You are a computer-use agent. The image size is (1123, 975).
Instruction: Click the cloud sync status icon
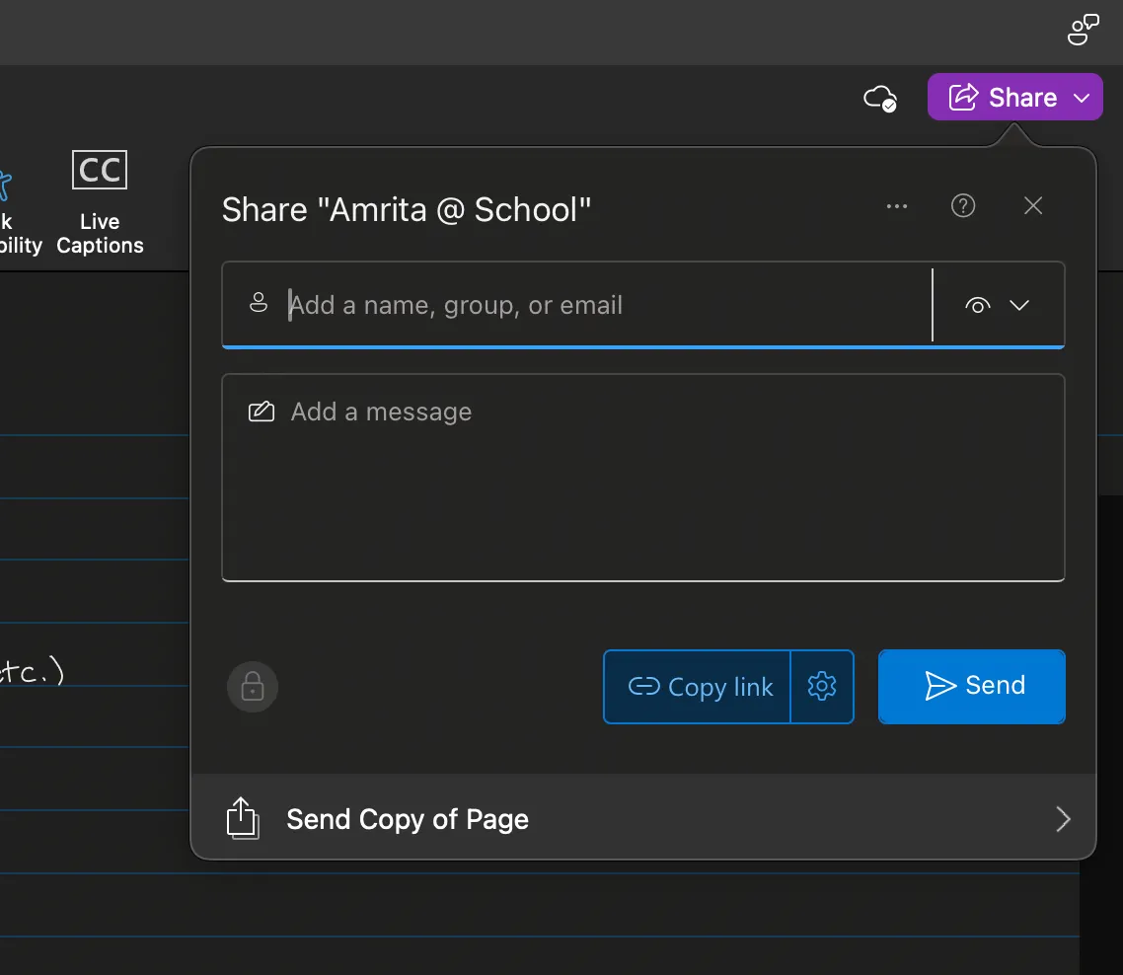(x=879, y=98)
